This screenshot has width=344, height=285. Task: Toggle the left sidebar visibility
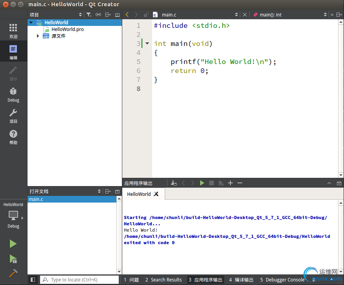coord(33,280)
